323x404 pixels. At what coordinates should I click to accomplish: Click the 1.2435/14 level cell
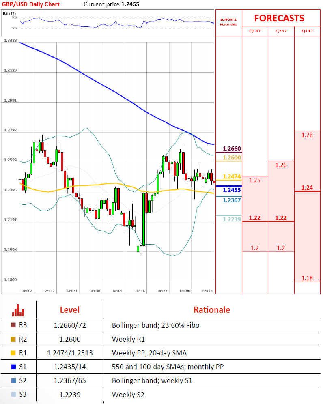[x=70, y=367]
